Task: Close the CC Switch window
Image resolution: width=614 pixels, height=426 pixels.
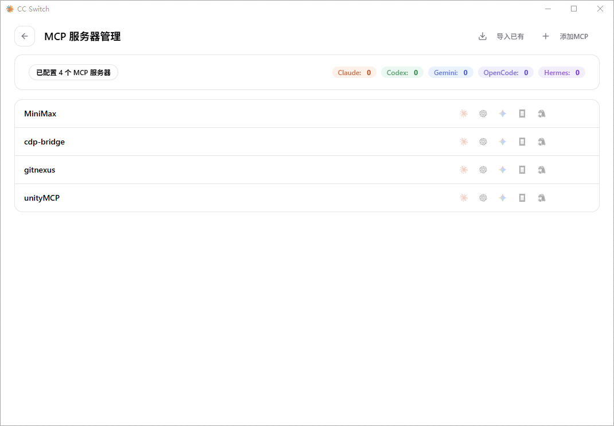Action: (x=600, y=9)
